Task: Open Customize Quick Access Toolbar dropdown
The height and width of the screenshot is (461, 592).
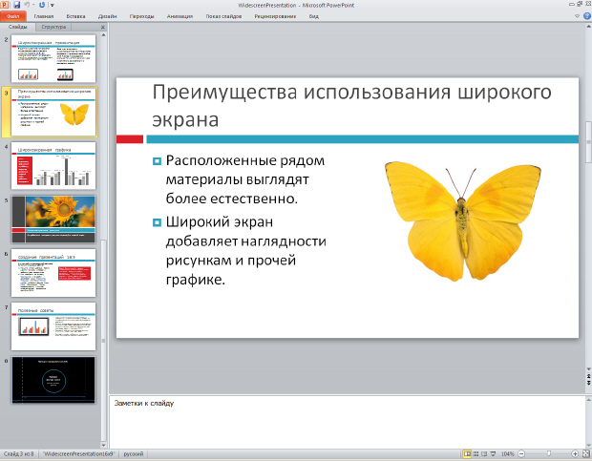Action: point(54,5)
